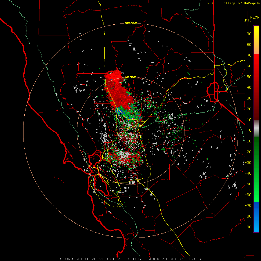Select the 60 value on the velocity scale

249,66
